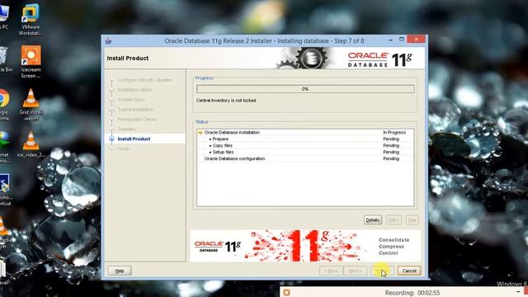Close the Oracle installer window
The image size is (528, 297).
416,39
